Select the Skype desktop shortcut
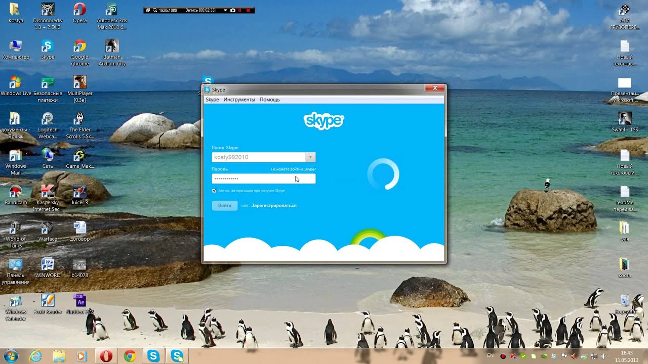Viewport: 648px width, 364px height. click(x=48, y=50)
